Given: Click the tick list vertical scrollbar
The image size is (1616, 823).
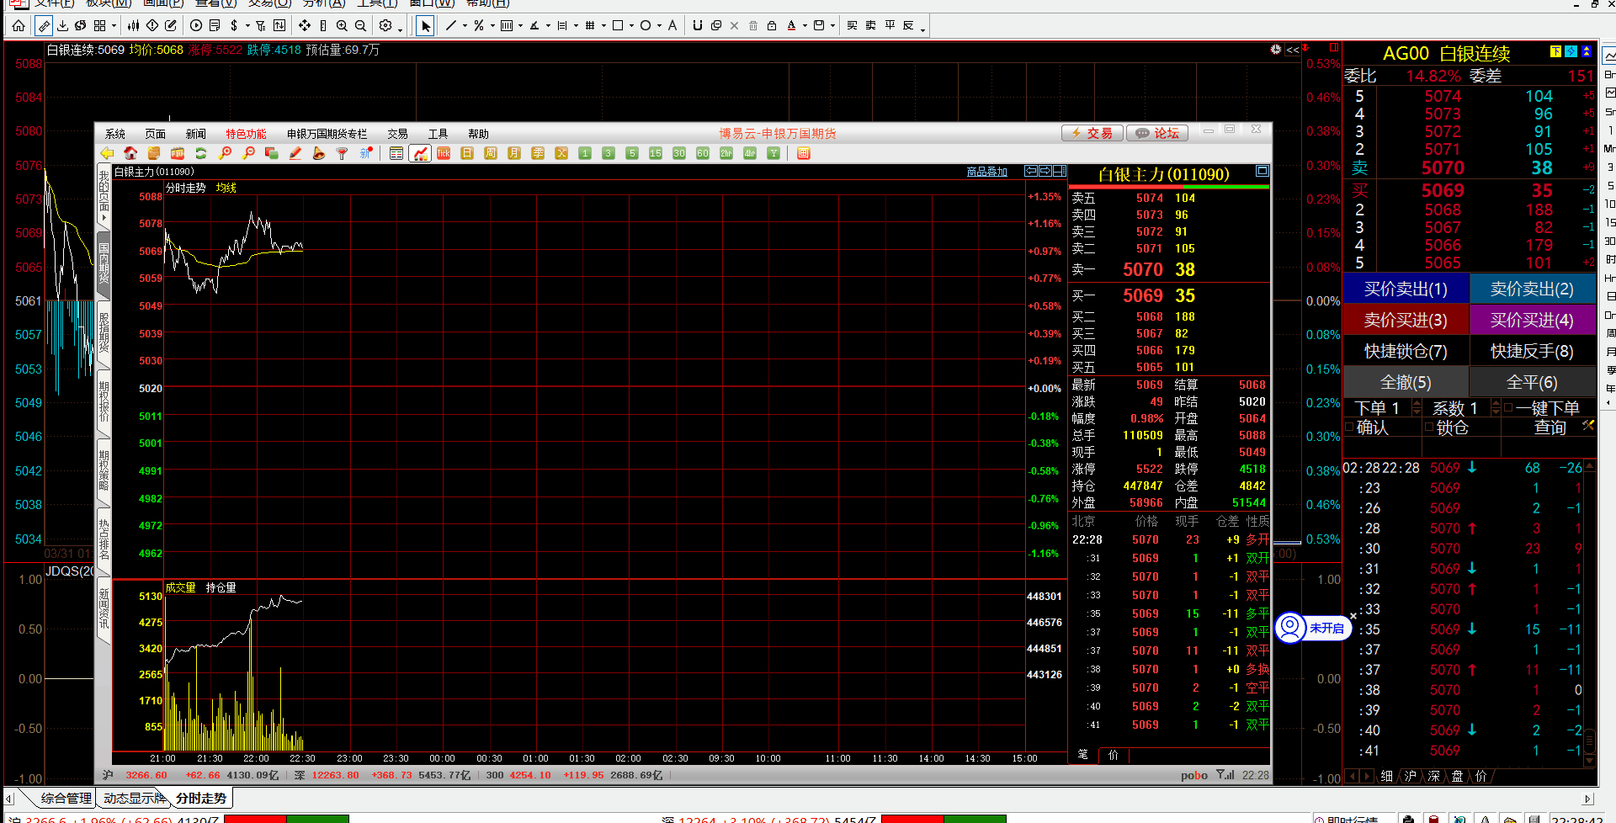Looking at the screenshot, I should pos(1589,614).
